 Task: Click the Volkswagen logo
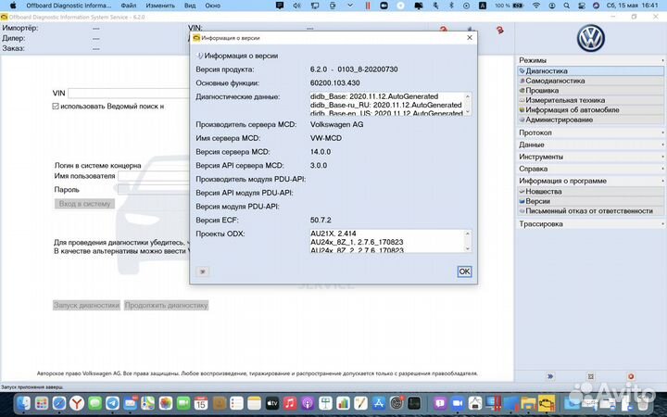[x=590, y=38]
